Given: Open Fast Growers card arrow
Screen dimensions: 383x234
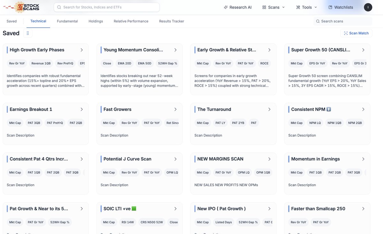Looking at the screenshot, I should [175, 109].
